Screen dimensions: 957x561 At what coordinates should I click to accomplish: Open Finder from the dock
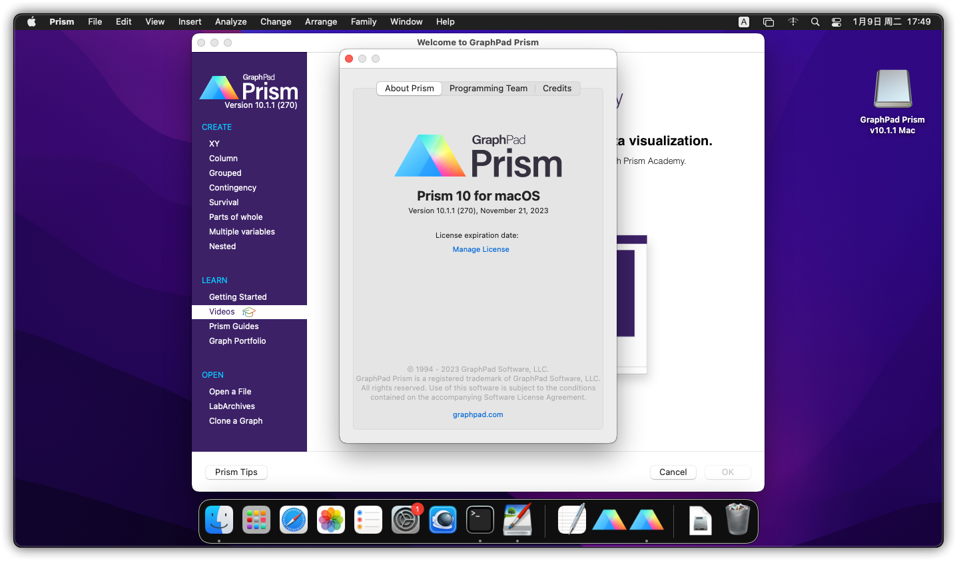tap(219, 520)
